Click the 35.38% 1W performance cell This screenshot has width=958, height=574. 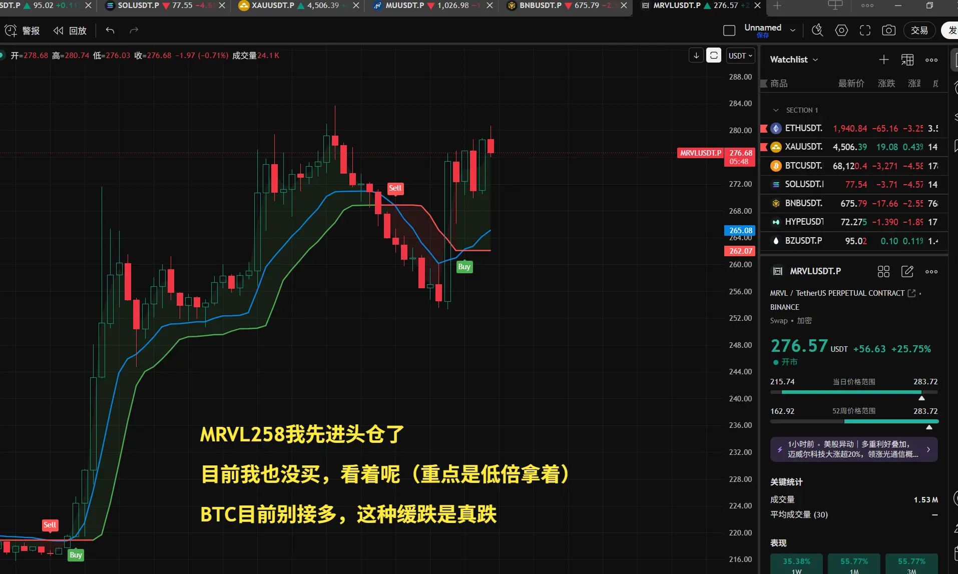(x=796, y=564)
